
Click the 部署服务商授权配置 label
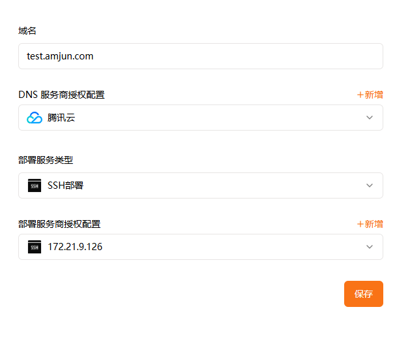tap(59, 224)
